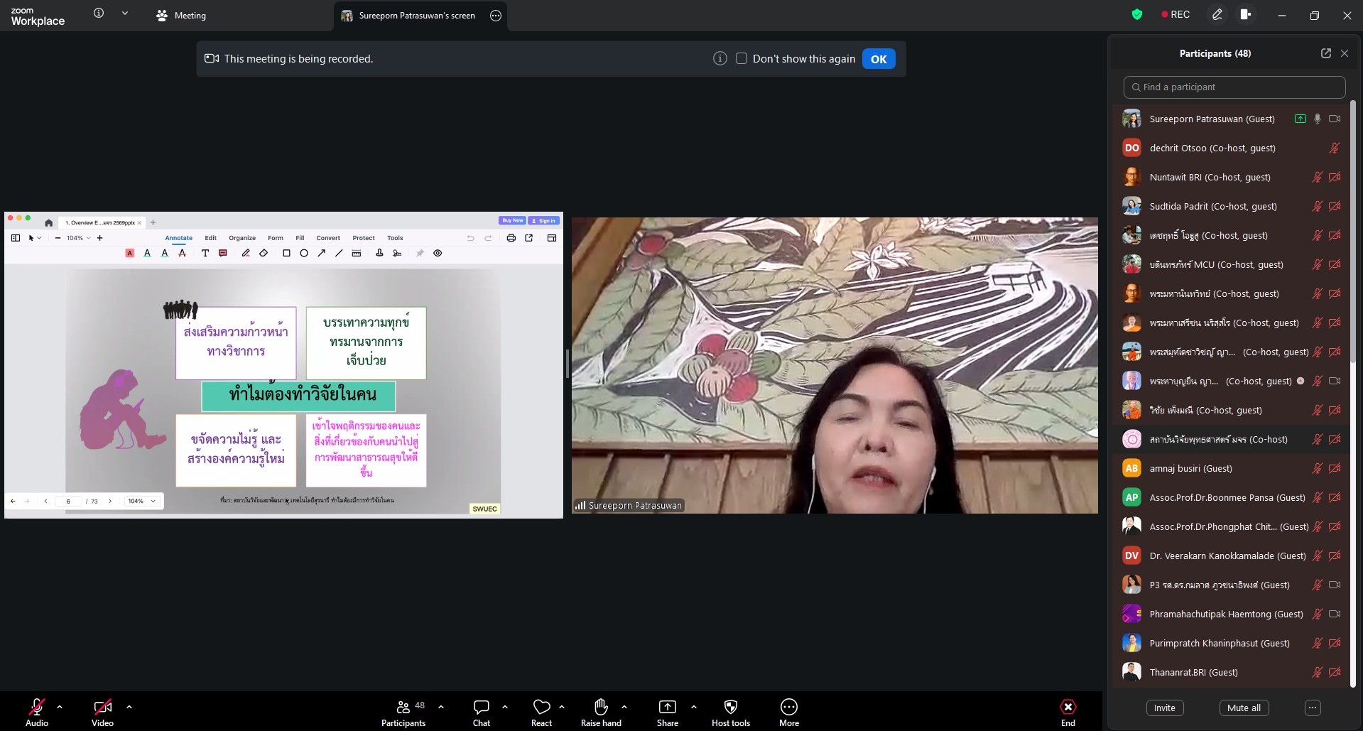This screenshot has height=731, width=1363.
Task: Unmute microphone with Audio button
Action: (37, 713)
